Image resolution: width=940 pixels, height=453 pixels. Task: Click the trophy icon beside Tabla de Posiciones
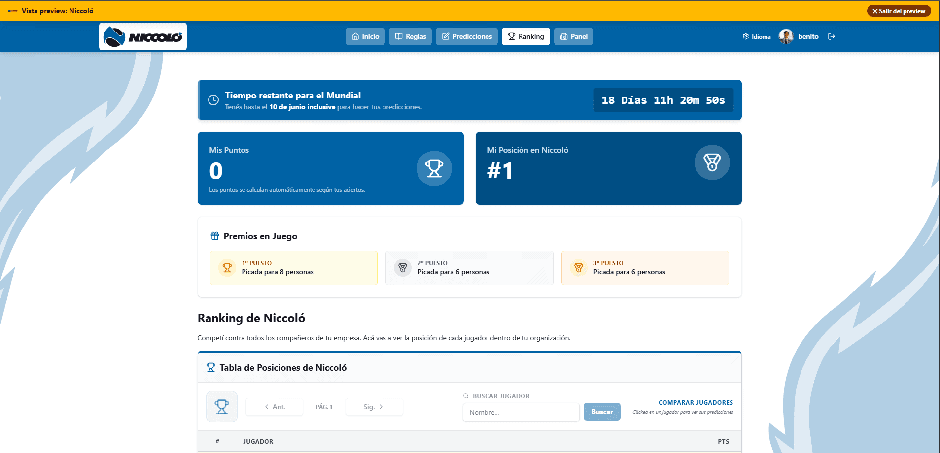(211, 367)
